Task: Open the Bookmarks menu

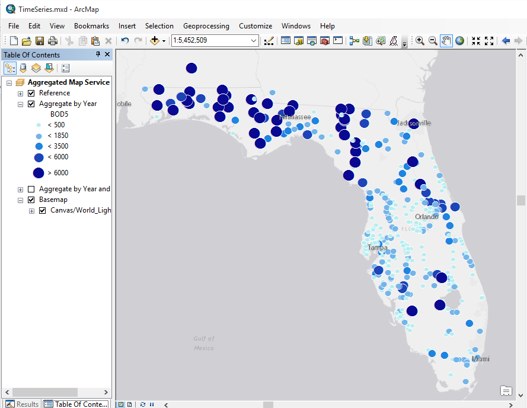Action: [x=91, y=26]
